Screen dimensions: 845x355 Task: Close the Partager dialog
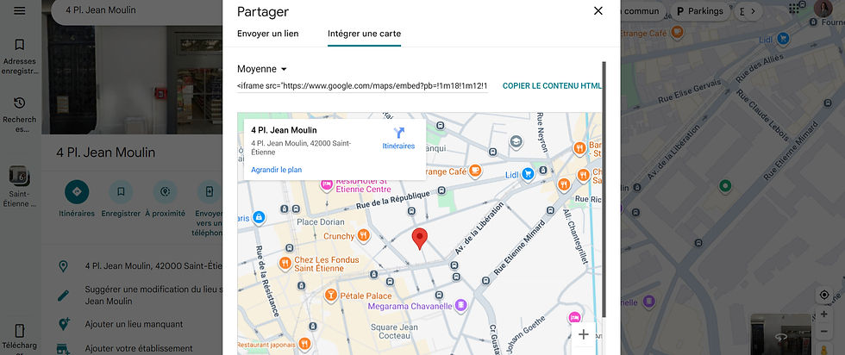pyautogui.click(x=598, y=11)
